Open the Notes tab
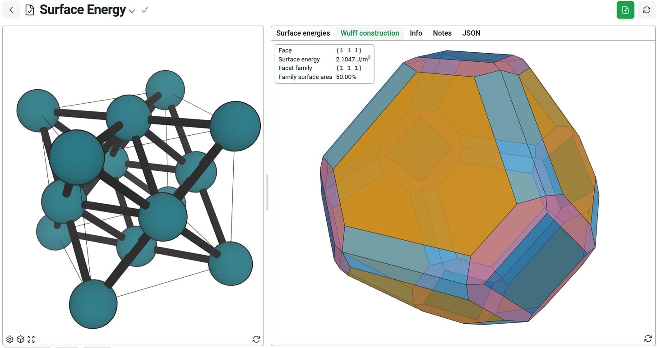Screen dimensions: 657x348 (x=442, y=33)
